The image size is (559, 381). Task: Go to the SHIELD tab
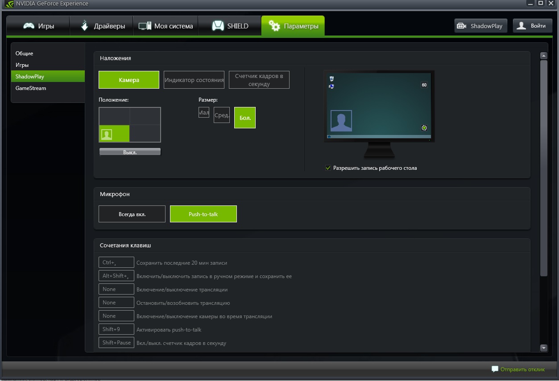230,26
